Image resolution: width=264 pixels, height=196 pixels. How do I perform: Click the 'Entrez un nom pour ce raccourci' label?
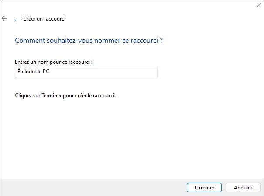pos(54,62)
